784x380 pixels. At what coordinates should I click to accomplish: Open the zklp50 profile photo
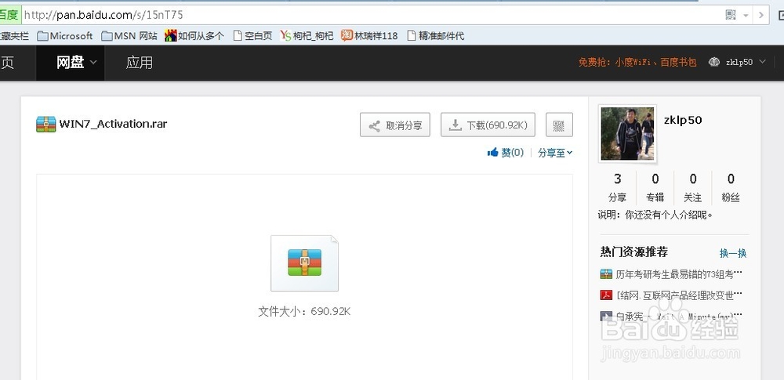point(627,134)
